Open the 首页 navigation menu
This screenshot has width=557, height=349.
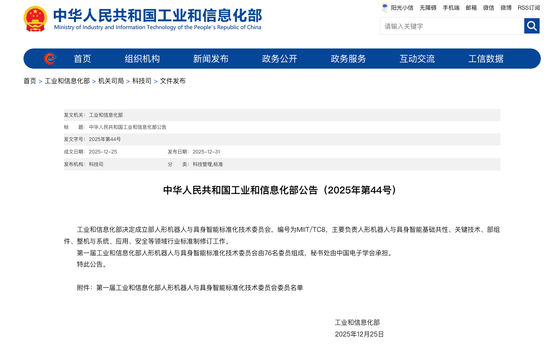[x=82, y=59]
